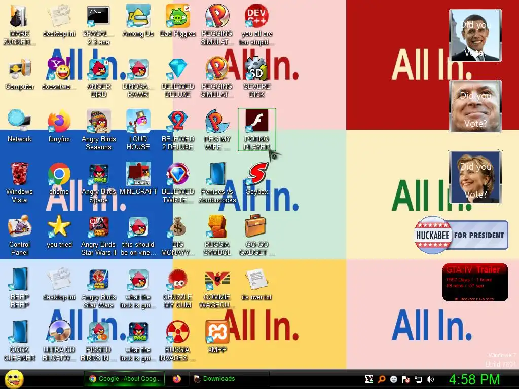This screenshot has width=519, height=389.
Task: Open the MARK ZUCKER... desktop icon
Action: click(x=20, y=25)
